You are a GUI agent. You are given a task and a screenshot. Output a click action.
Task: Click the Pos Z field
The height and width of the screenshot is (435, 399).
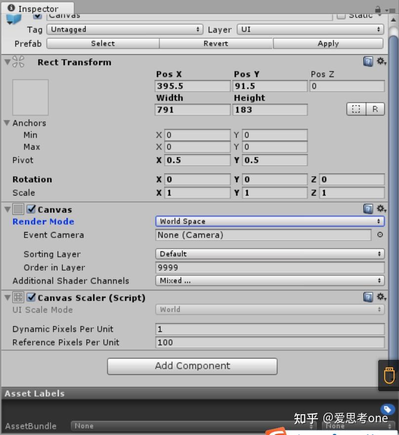(347, 86)
